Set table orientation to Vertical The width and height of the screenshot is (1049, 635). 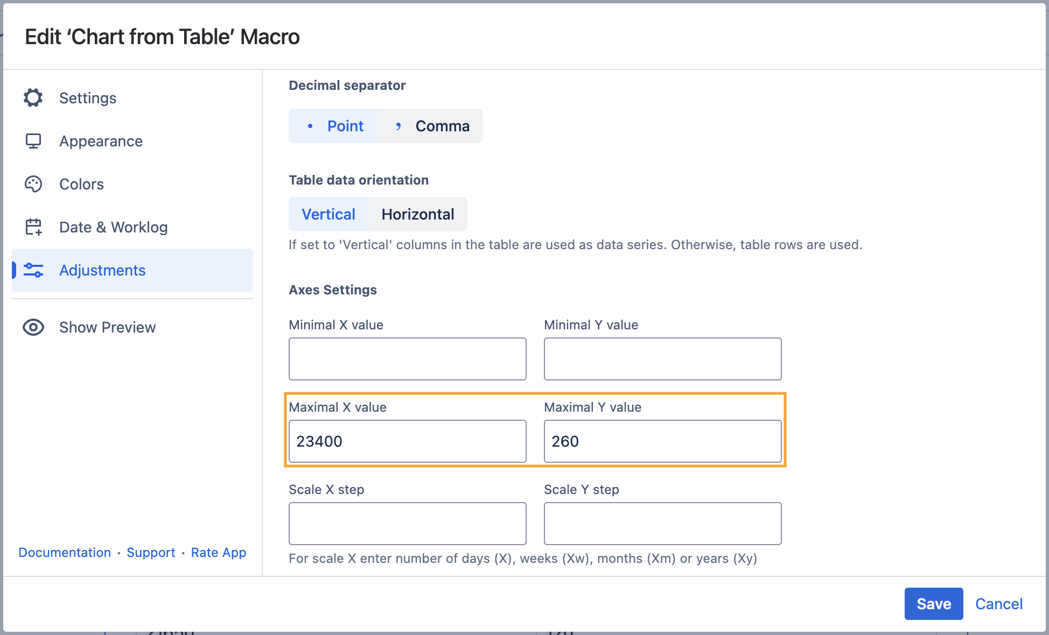tap(328, 214)
